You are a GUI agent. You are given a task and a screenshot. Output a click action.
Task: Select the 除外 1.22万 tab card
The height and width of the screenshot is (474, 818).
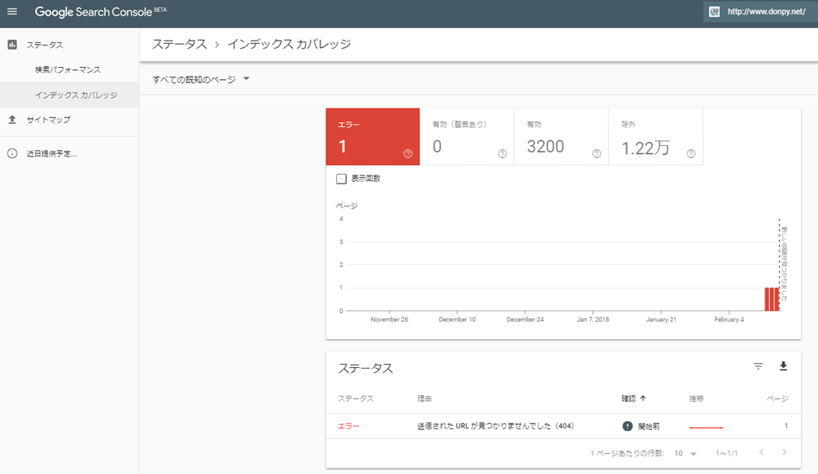pos(656,136)
